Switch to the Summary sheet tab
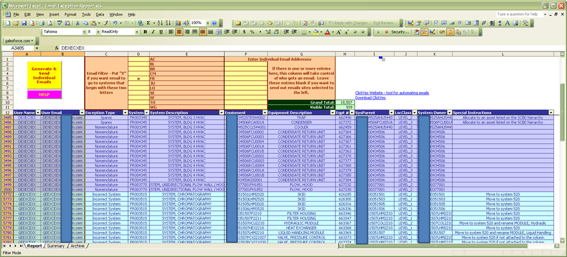This screenshot has width=567, height=257. tap(56, 246)
